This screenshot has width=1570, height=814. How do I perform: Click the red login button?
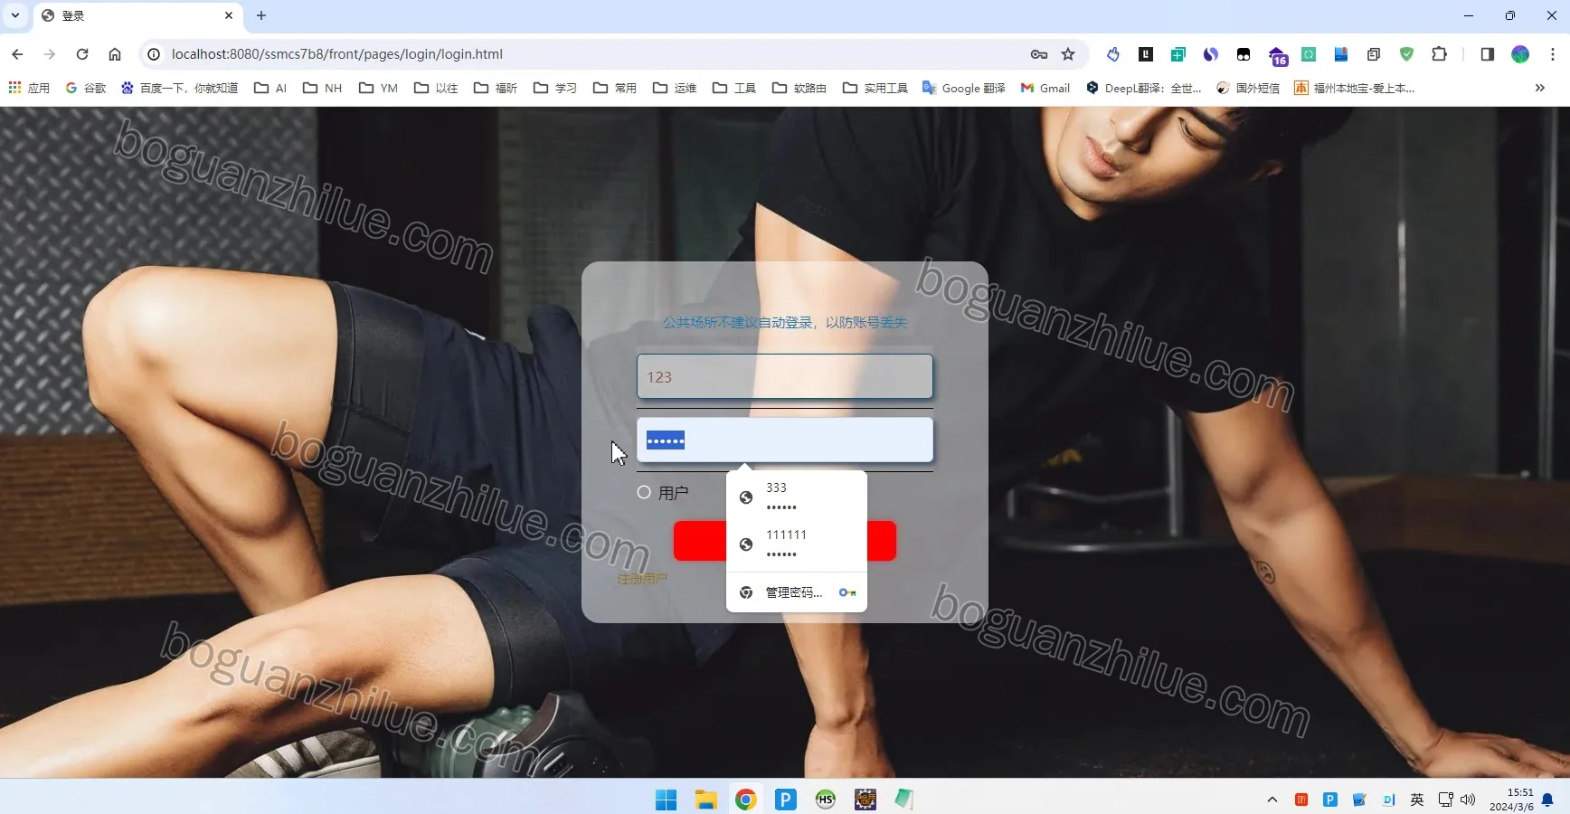pos(784,541)
